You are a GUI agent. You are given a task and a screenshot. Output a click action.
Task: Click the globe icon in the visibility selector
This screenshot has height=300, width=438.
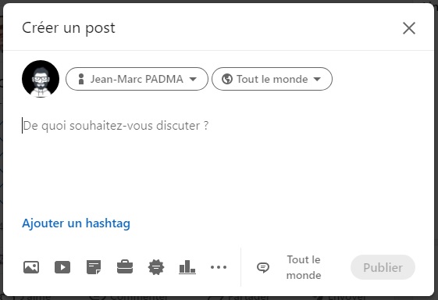pos(227,79)
